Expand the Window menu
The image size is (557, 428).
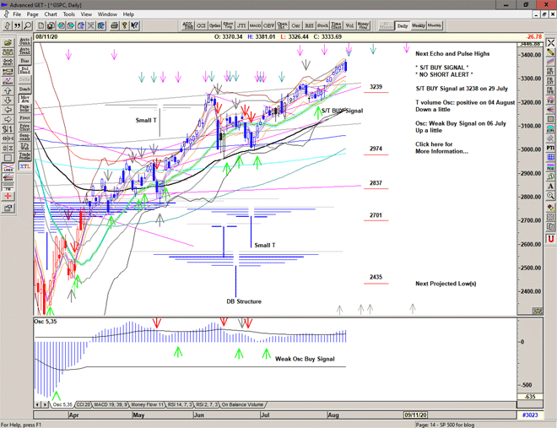pyautogui.click(x=107, y=14)
